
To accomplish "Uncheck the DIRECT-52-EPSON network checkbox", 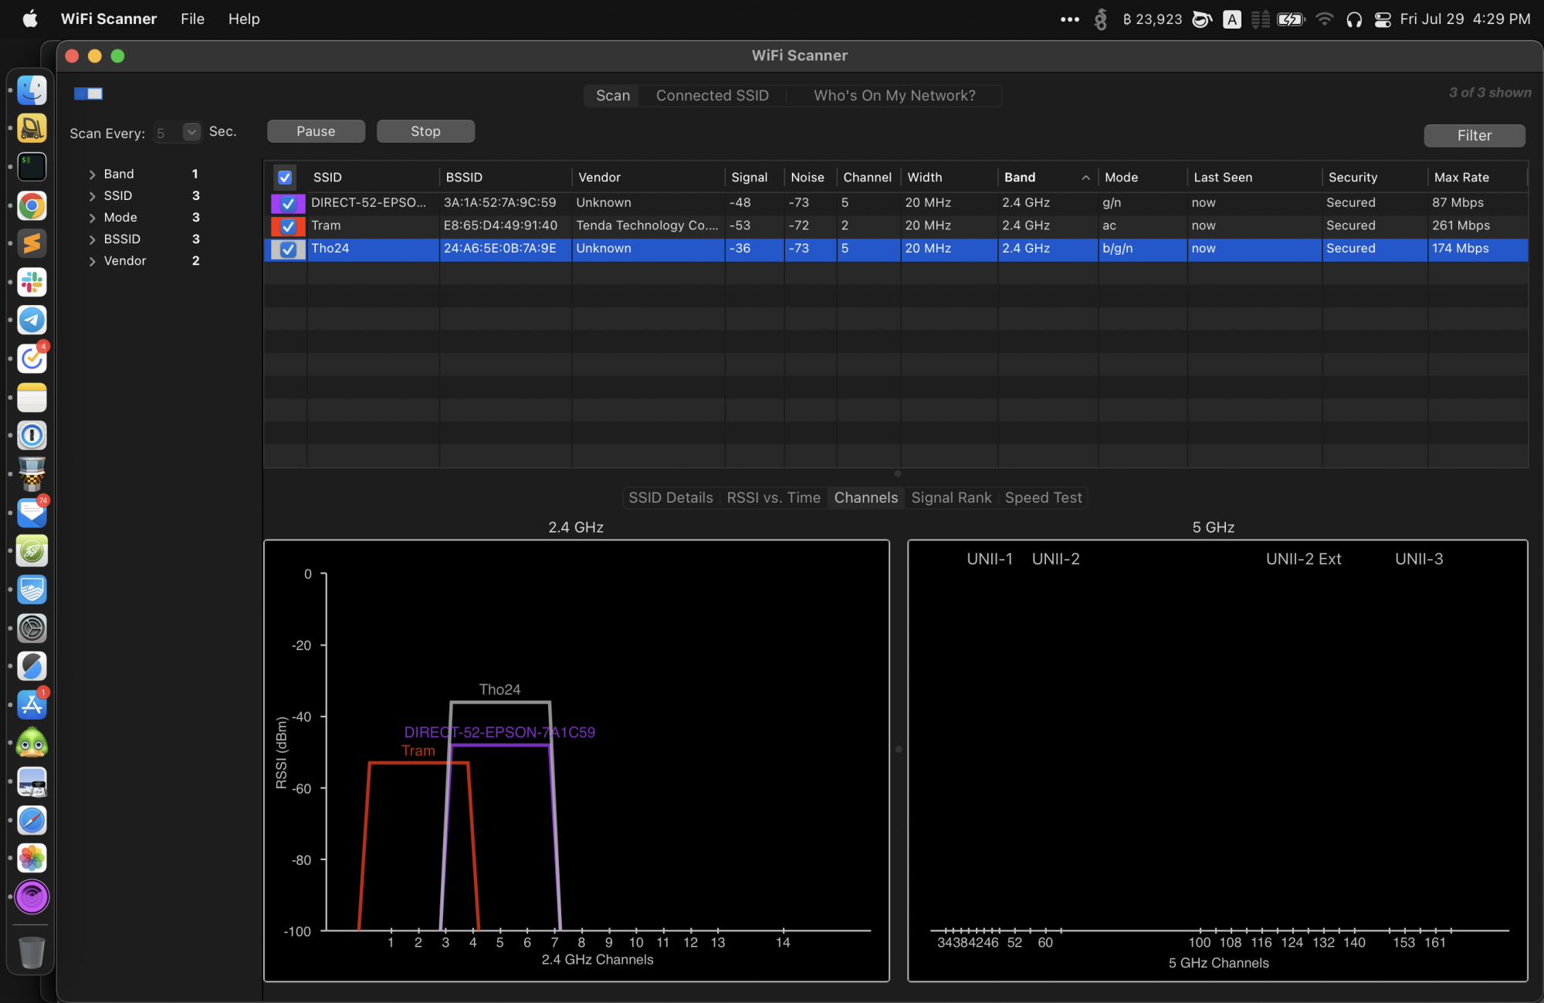I will click(288, 203).
